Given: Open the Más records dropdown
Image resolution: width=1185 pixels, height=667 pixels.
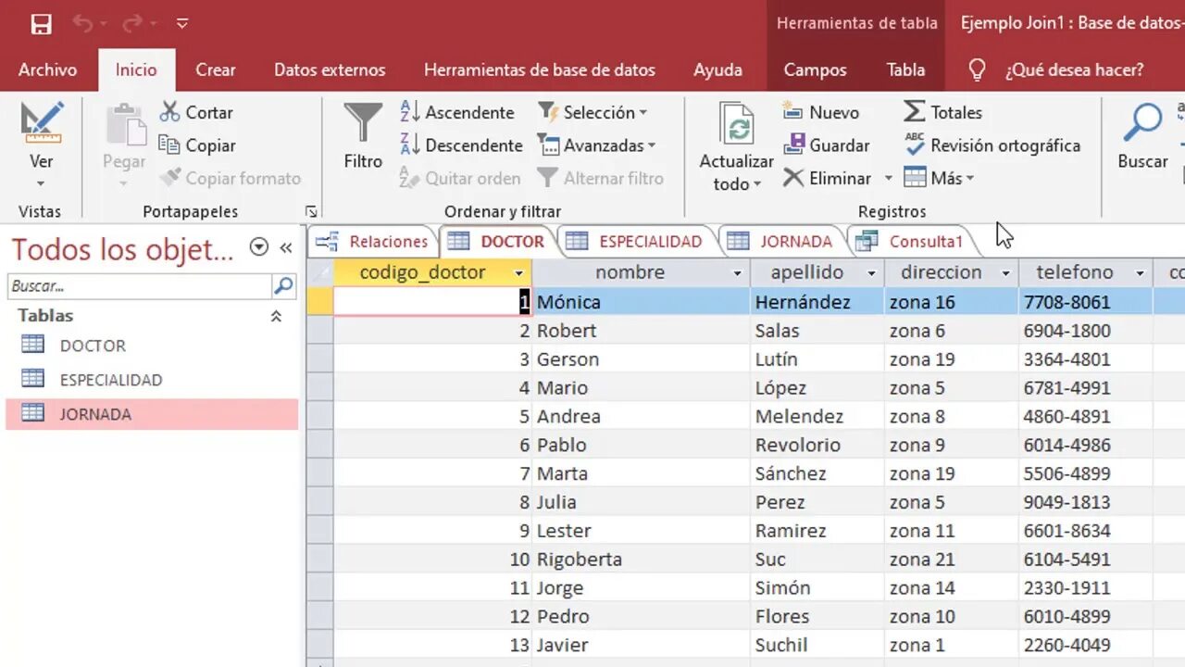Looking at the screenshot, I should pyautogui.click(x=939, y=178).
